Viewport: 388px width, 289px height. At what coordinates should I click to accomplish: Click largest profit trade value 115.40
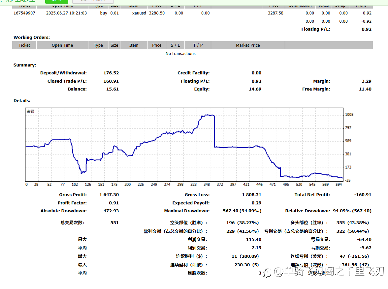(x=254, y=239)
